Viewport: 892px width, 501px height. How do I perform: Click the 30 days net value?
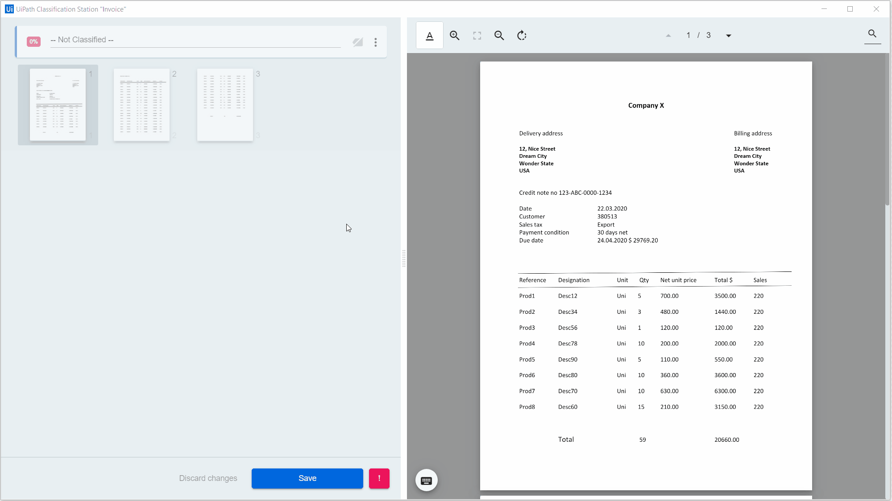tap(612, 233)
